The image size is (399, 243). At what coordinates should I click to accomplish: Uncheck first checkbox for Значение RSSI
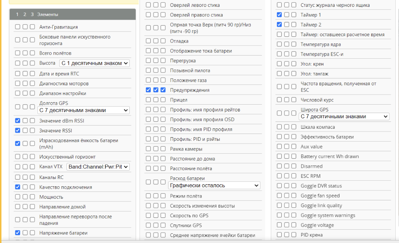point(18,130)
